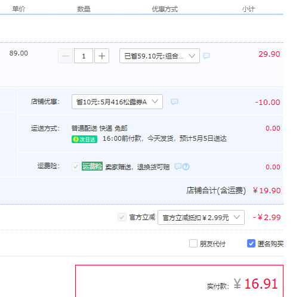Toggle the 官方立减 checkbox
Viewport: 302px width, 297px height.
(122, 217)
